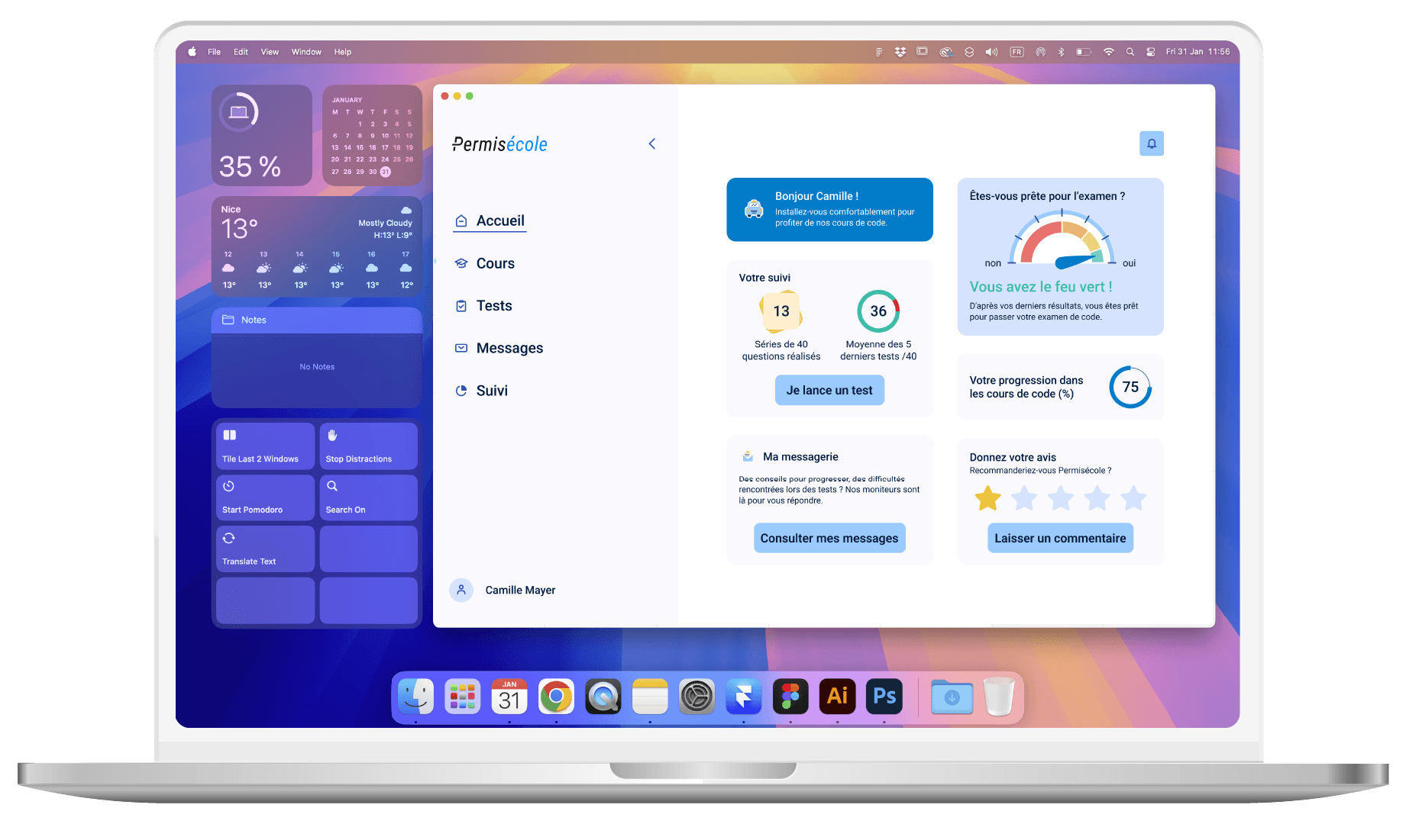Viewport: 1406px width, 824px height.
Task: Open the Accueil section
Action: (x=490, y=220)
